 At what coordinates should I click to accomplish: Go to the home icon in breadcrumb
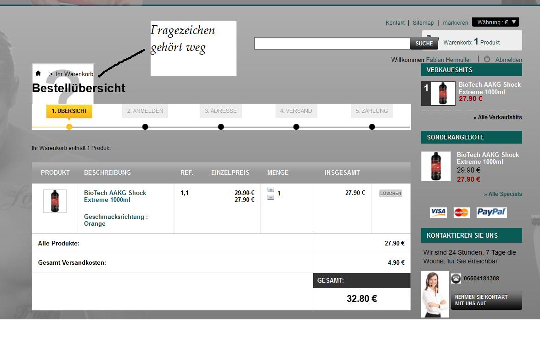point(38,73)
